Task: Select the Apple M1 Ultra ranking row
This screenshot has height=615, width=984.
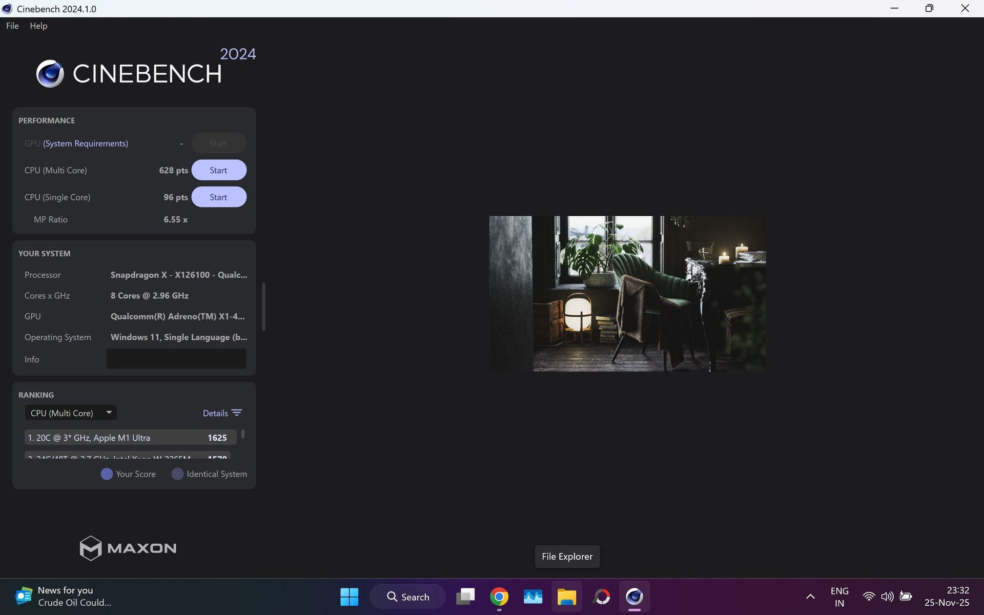Action: pyautogui.click(x=130, y=437)
